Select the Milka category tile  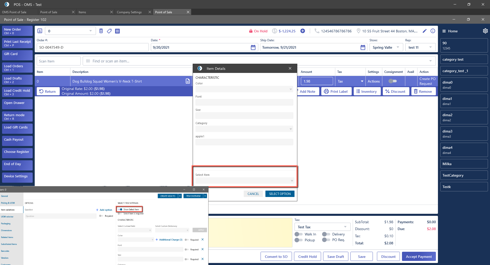[x=464, y=164]
